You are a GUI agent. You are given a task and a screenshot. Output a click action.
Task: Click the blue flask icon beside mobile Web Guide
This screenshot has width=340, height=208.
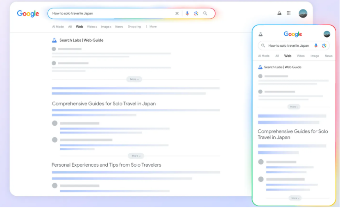pos(260,67)
